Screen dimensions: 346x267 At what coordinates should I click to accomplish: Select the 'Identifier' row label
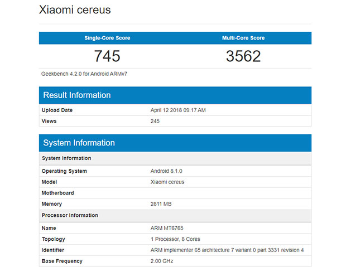[x=53, y=250]
